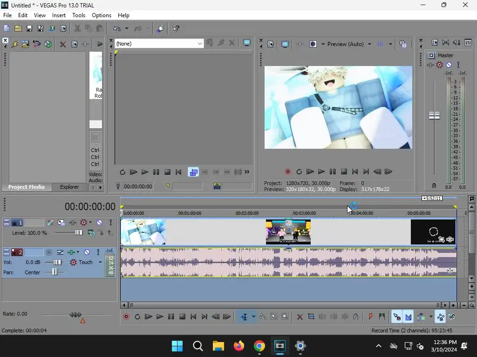The height and width of the screenshot is (357, 477).
Task: Open the Edit menu
Action: tap(22, 15)
